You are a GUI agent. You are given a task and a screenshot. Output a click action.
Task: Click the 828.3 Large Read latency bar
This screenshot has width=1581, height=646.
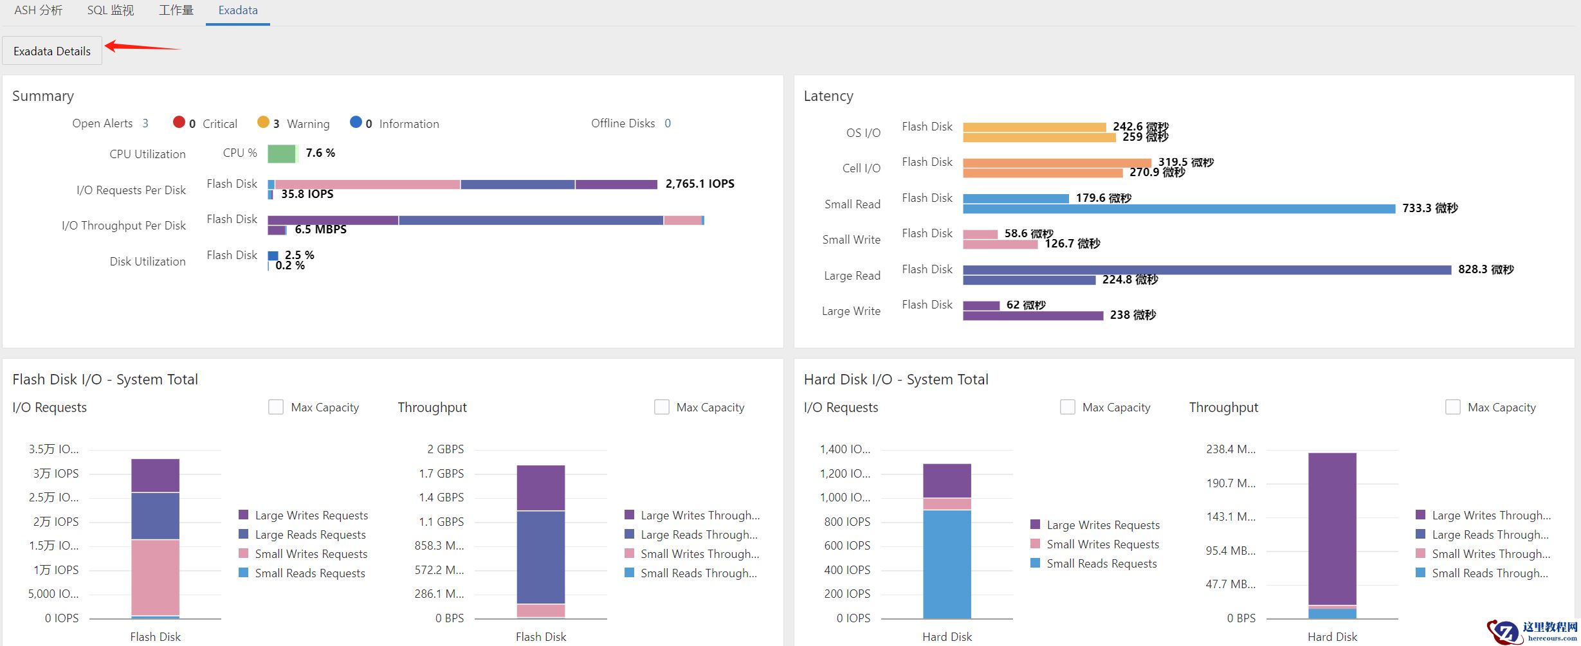click(1206, 270)
